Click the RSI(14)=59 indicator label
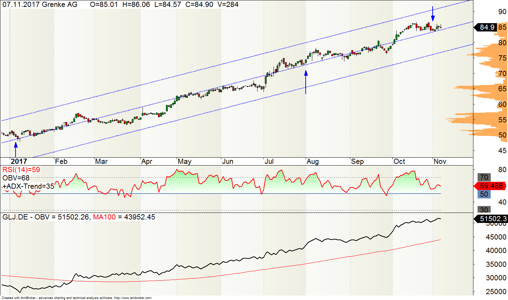The height and width of the screenshot is (300, 508). coord(21,170)
